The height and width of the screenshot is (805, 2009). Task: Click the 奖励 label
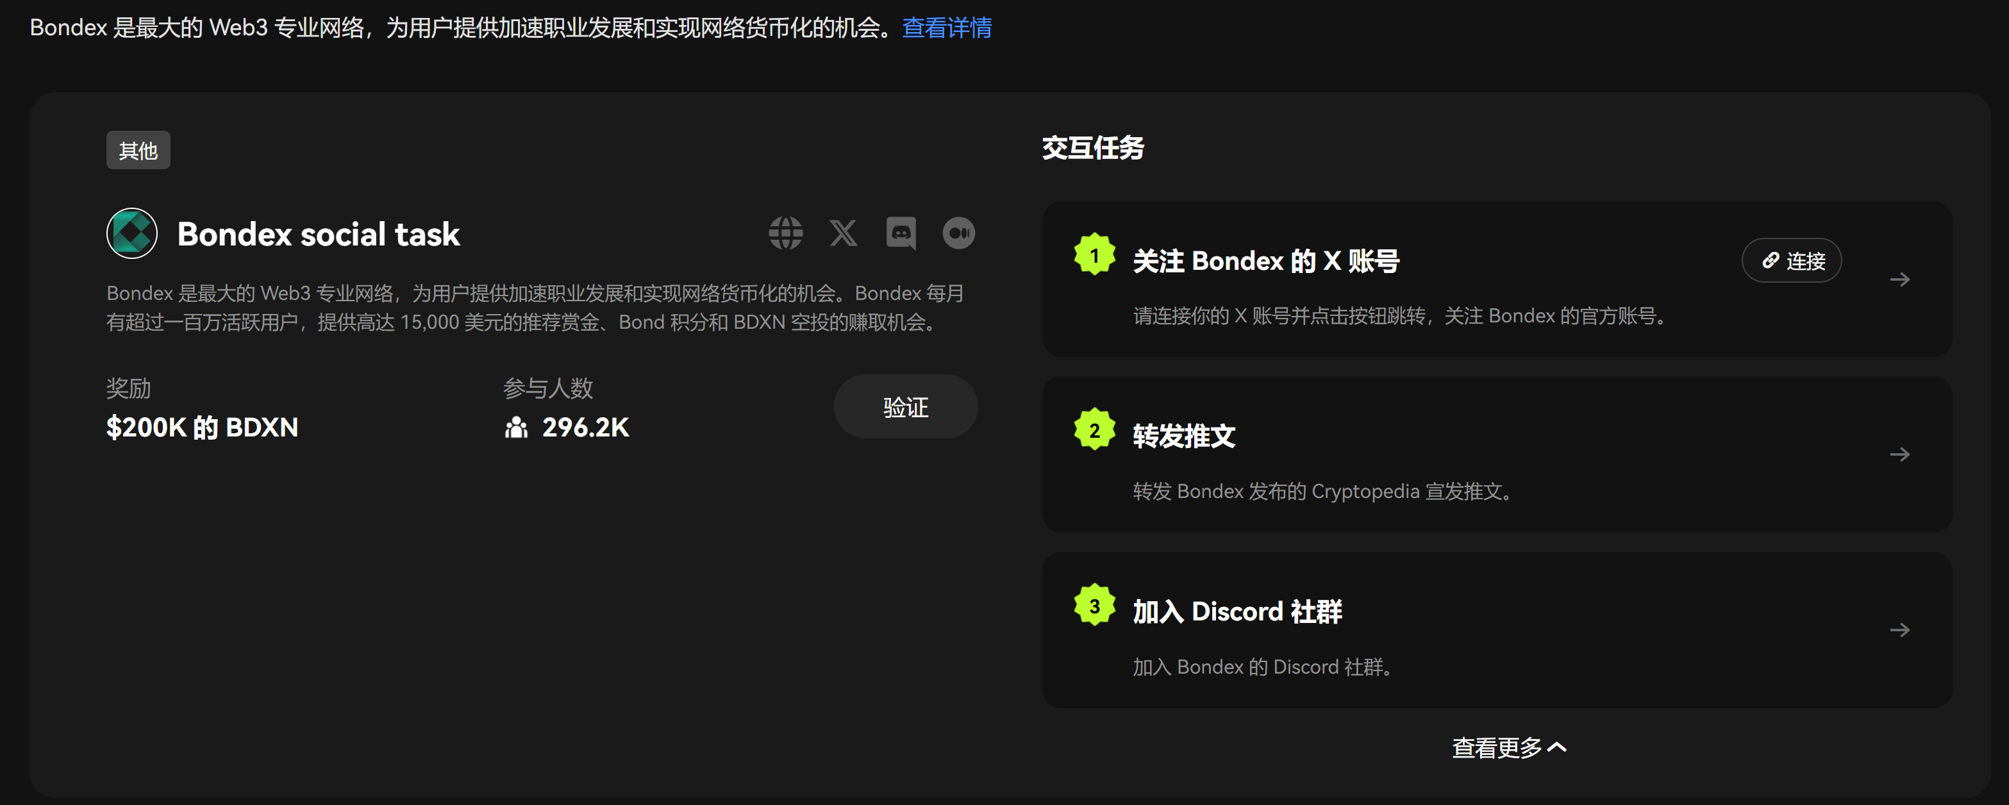129,388
